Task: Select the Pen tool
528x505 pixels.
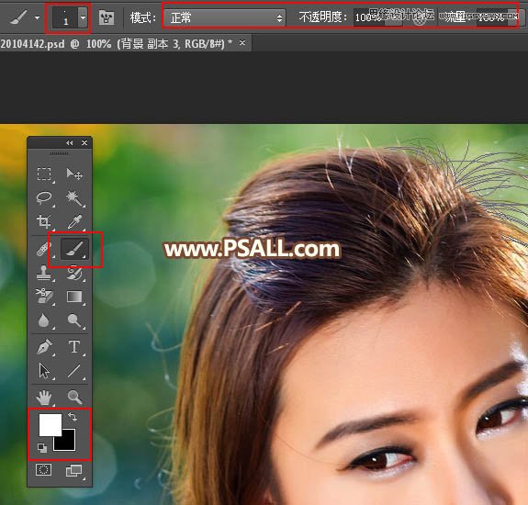Action: [44, 347]
